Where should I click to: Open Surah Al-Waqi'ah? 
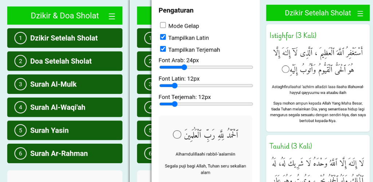(x=65, y=107)
